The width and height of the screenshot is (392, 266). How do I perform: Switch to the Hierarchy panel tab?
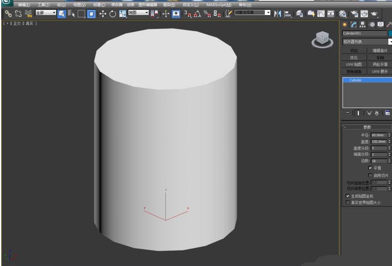click(x=362, y=24)
